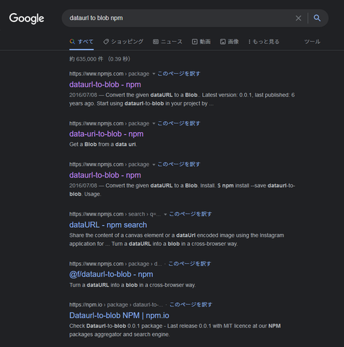Open the ニュース tab
This screenshot has height=347, width=344.
167,42
